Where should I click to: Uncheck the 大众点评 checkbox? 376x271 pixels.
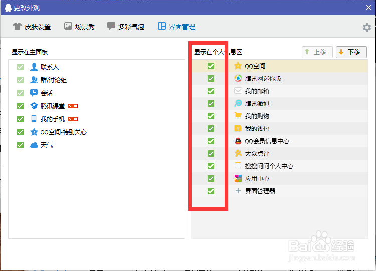pos(211,154)
